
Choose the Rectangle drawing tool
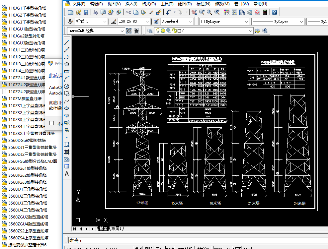67,72
